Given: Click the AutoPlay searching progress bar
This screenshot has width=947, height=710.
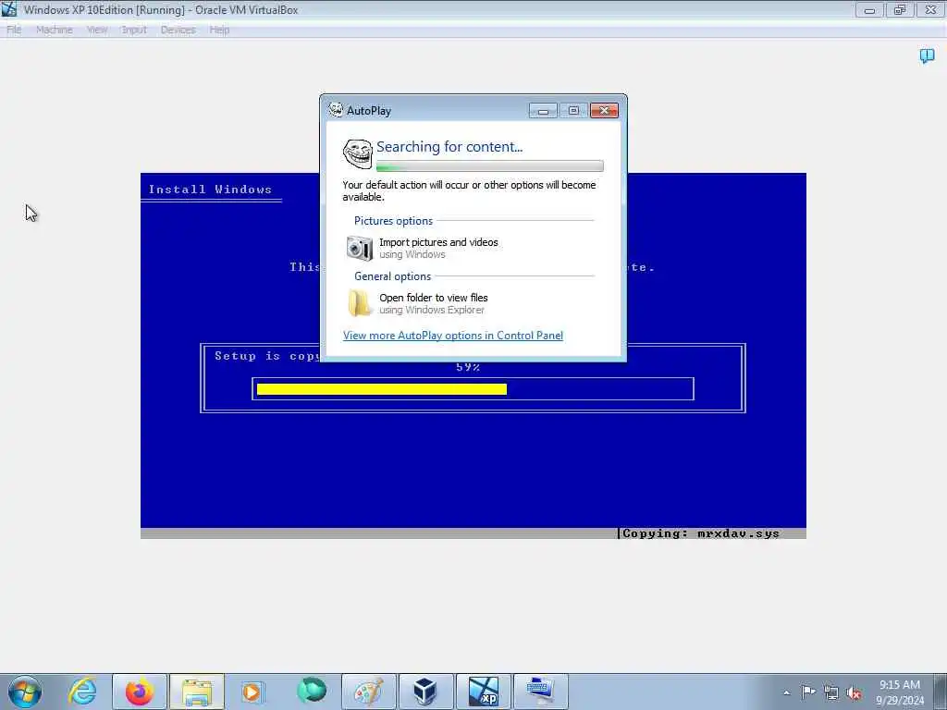Looking at the screenshot, I should point(490,166).
